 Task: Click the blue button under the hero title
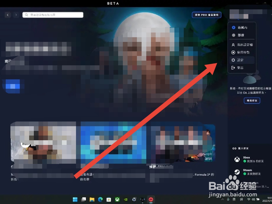pos(13,86)
